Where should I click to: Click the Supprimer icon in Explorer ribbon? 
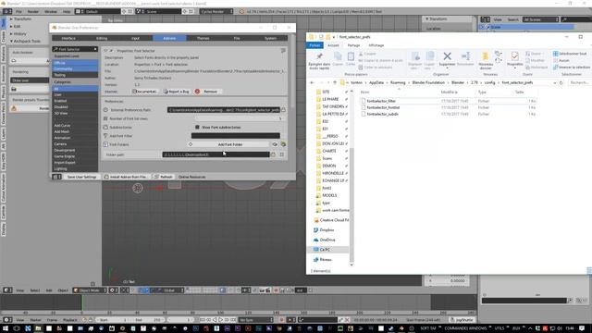[x=447, y=59]
